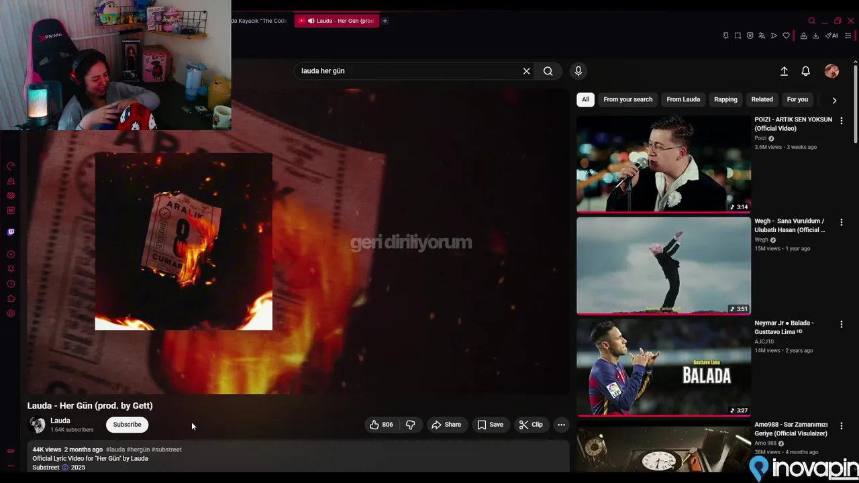Select the From Lauda chip
The image size is (859, 483).
click(x=683, y=99)
